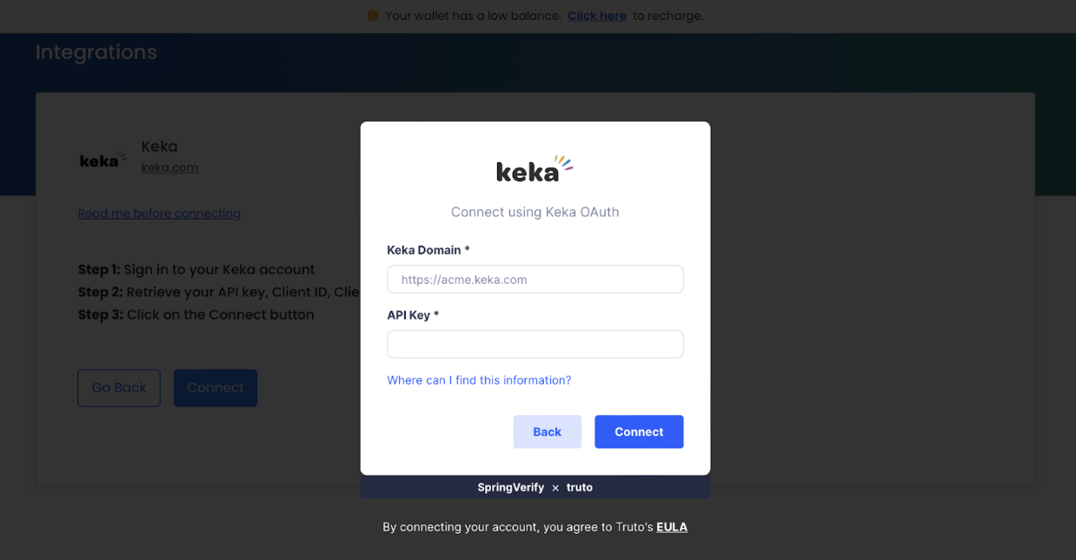Click the SpringVerify label below the modal
This screenshot has height=560, width=1076.
click(x=510, y=487)
